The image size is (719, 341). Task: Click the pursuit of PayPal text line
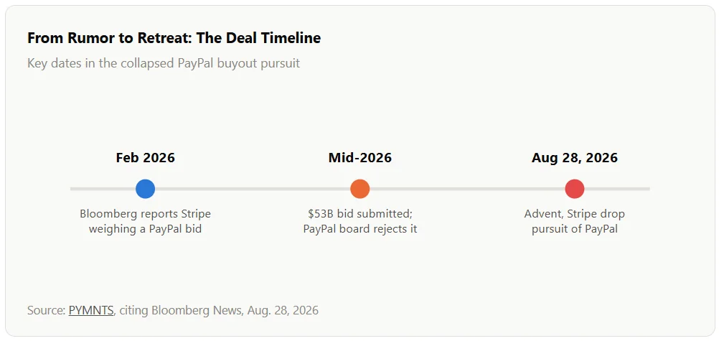tap(575, 228)
